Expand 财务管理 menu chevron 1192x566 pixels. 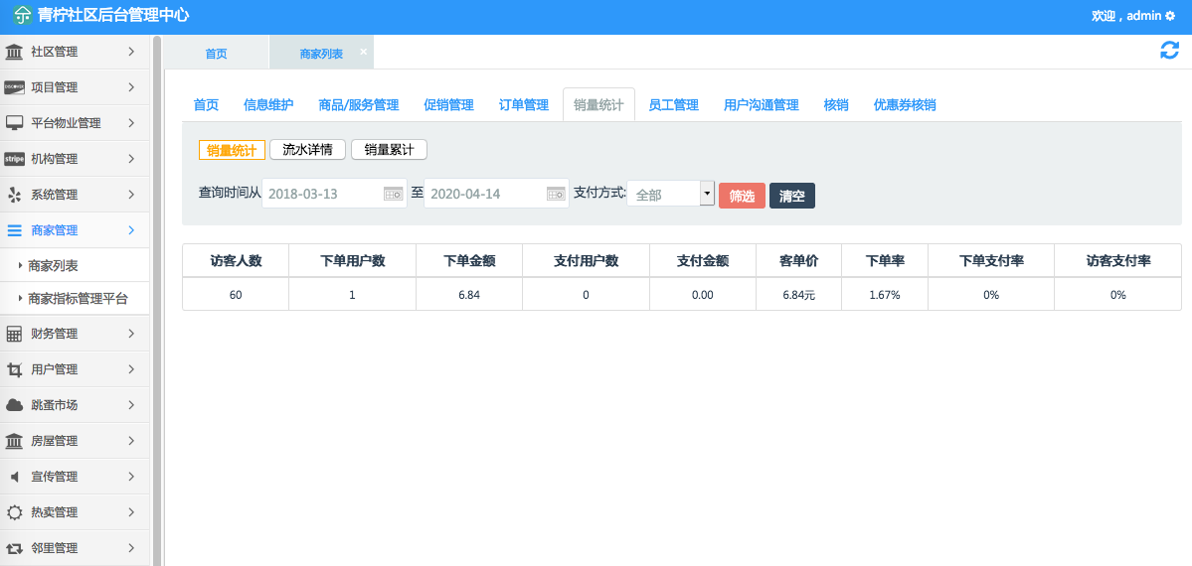pyautogui.click(x=131, y=334)
